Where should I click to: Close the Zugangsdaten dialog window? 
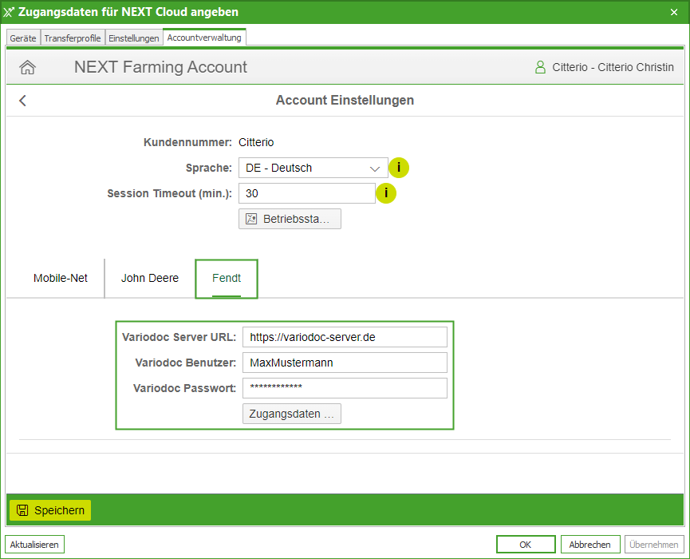click(x=674, y=12)
